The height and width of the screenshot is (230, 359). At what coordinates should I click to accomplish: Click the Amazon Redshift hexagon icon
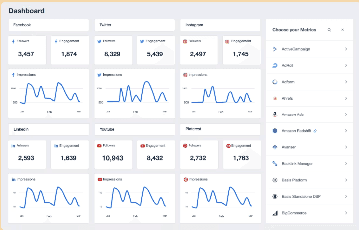tap(275, 131)
